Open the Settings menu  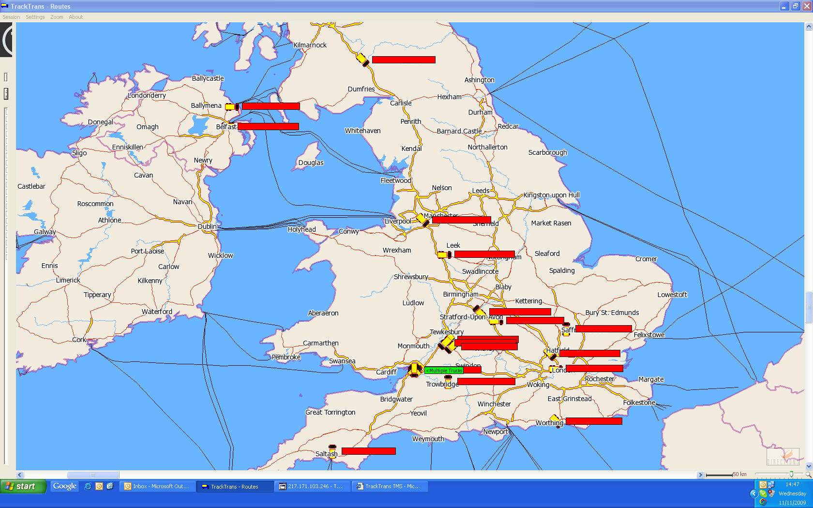(x=35, y=17)
